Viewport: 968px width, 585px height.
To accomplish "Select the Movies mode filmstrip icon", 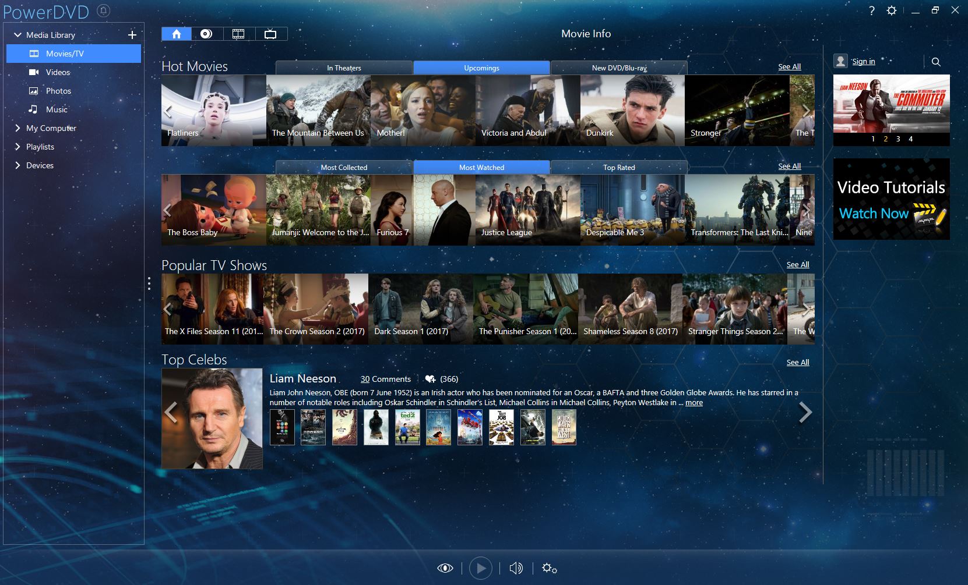I will 238,34.
